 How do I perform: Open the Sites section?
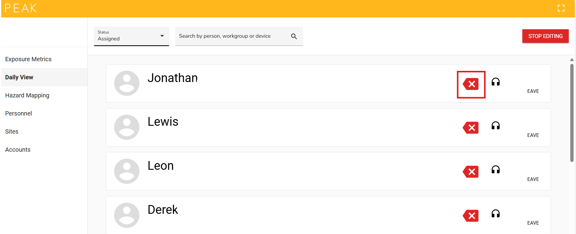click(x=12, y=131)
